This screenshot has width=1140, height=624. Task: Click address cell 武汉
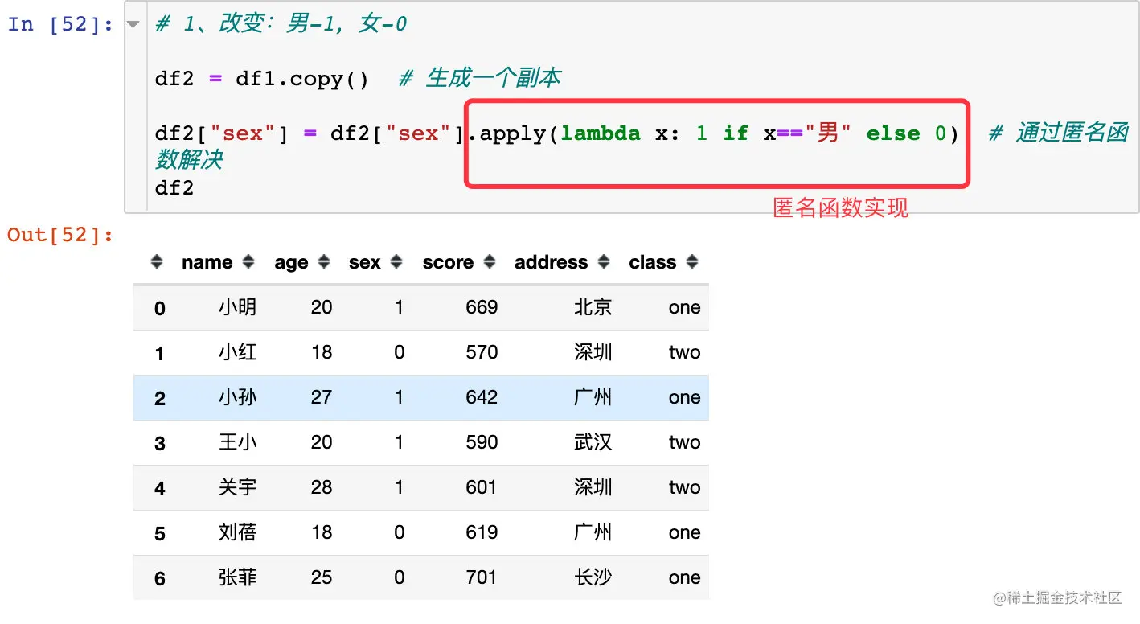tap(593, 442)
